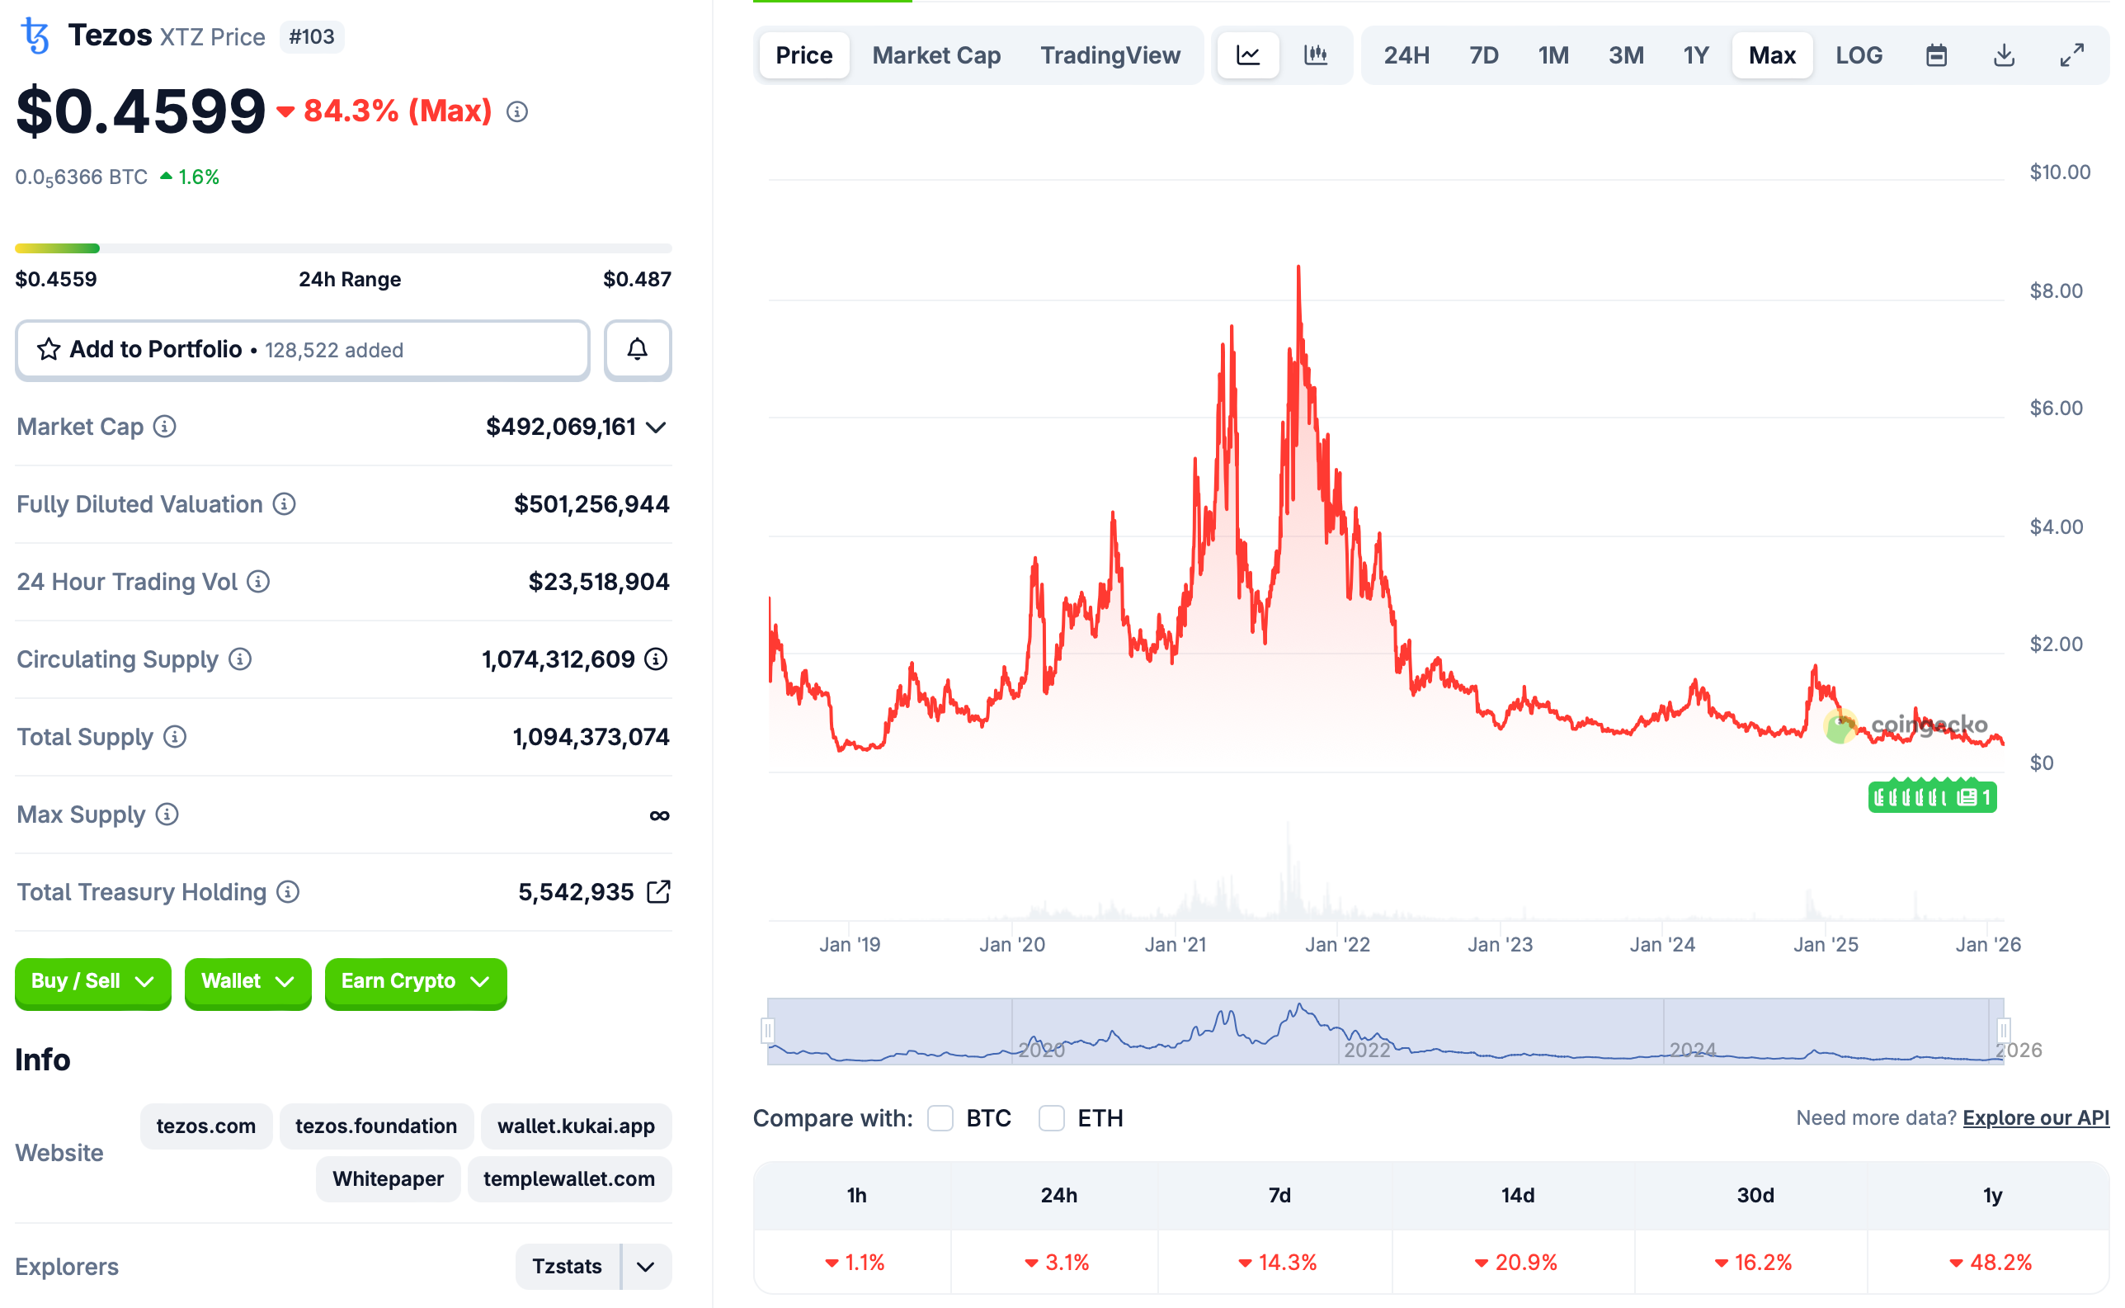Expand chart to fullscreen
This screenshot has height=1308, width=2125.
[2071, 54]
